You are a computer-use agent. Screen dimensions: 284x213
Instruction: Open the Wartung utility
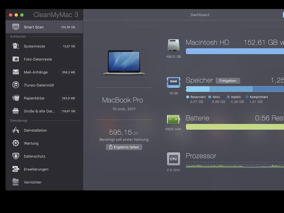44,143
